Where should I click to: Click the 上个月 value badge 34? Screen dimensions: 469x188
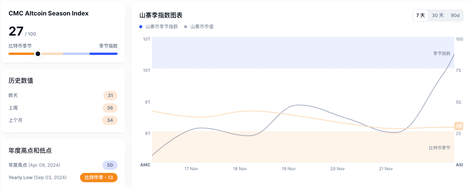click(110, 120)
